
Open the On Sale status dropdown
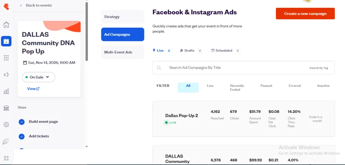tap(39, 77)
